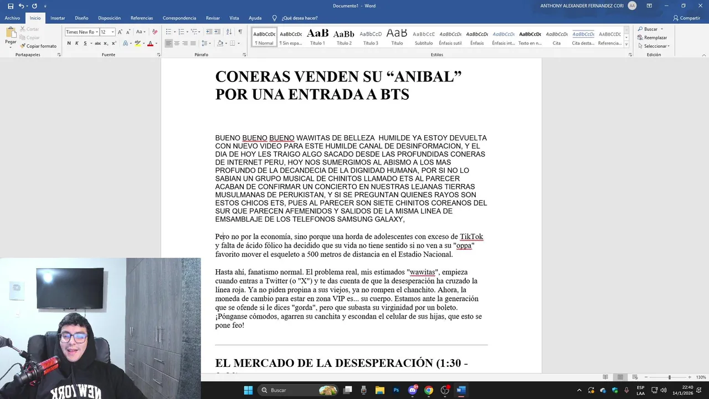The image size is (709, 399).
Task: Increase font size with the A-up icon
Action: [120, 32]
